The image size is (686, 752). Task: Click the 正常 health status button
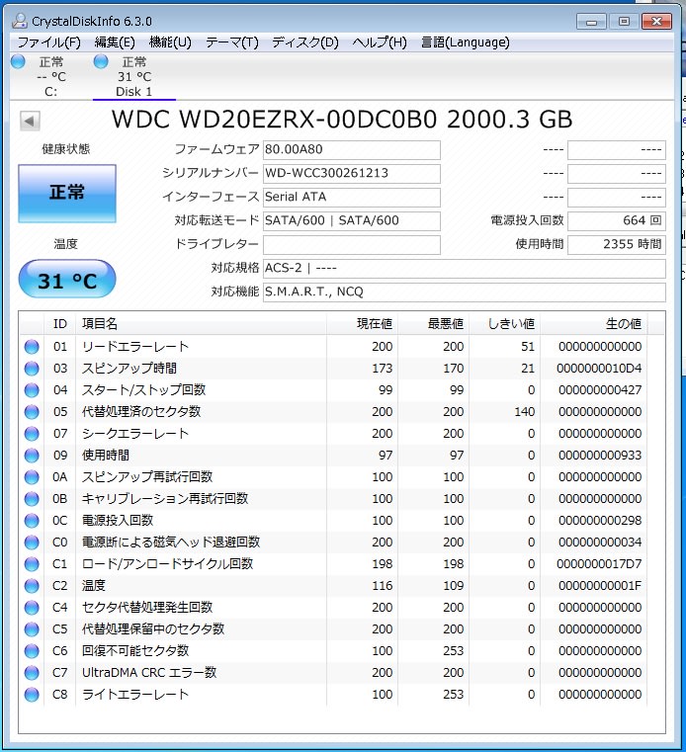pyautogui.click(x=67, y=194)
